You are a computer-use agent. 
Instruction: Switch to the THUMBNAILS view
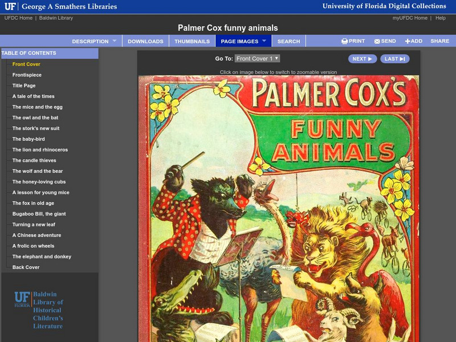coord(193,41)
